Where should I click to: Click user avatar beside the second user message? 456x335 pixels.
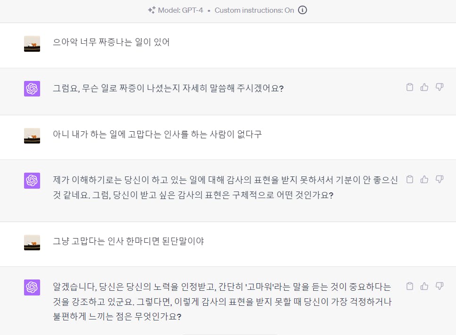click(32, 136)
